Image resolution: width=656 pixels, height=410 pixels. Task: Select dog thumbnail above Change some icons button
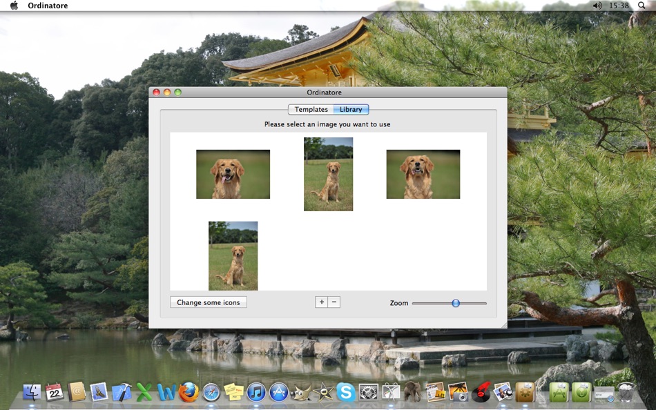[x=233, y=255]
